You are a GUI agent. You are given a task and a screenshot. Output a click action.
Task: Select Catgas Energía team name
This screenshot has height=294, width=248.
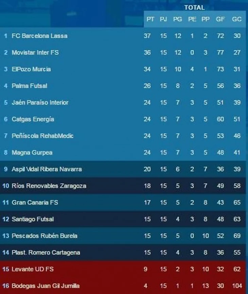[x=33, y=119]
